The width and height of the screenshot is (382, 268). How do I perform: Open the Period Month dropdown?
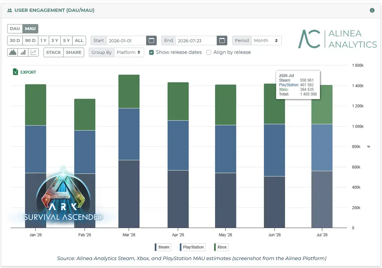pyautogui.click(x=266, y=41)
